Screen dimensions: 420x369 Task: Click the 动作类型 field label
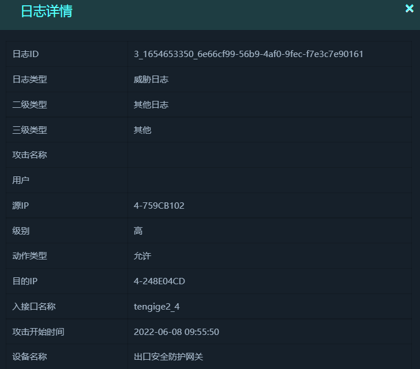click(29, 256)
